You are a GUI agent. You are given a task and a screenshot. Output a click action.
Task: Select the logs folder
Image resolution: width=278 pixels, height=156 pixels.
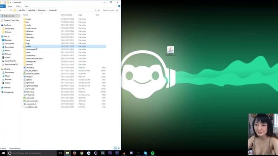tap(28, 43)
